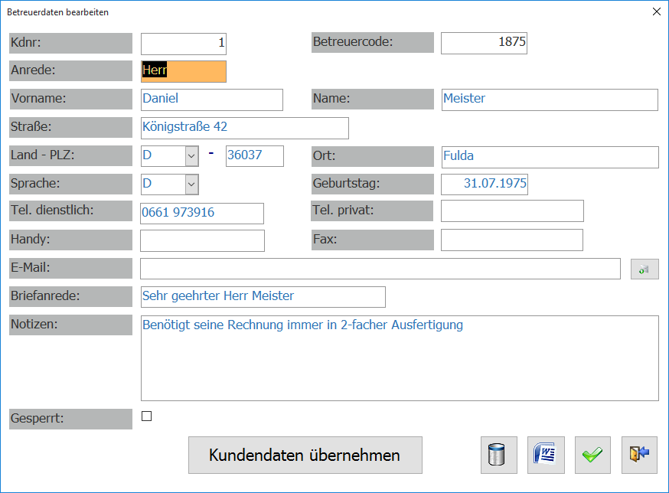Screen dimensions: 669x493
Task: Click inside the Notizen text area
Action: click(400, 358)
